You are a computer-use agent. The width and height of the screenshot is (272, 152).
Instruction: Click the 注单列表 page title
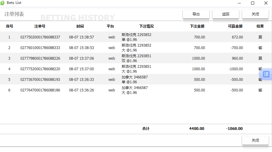(14, 14)
